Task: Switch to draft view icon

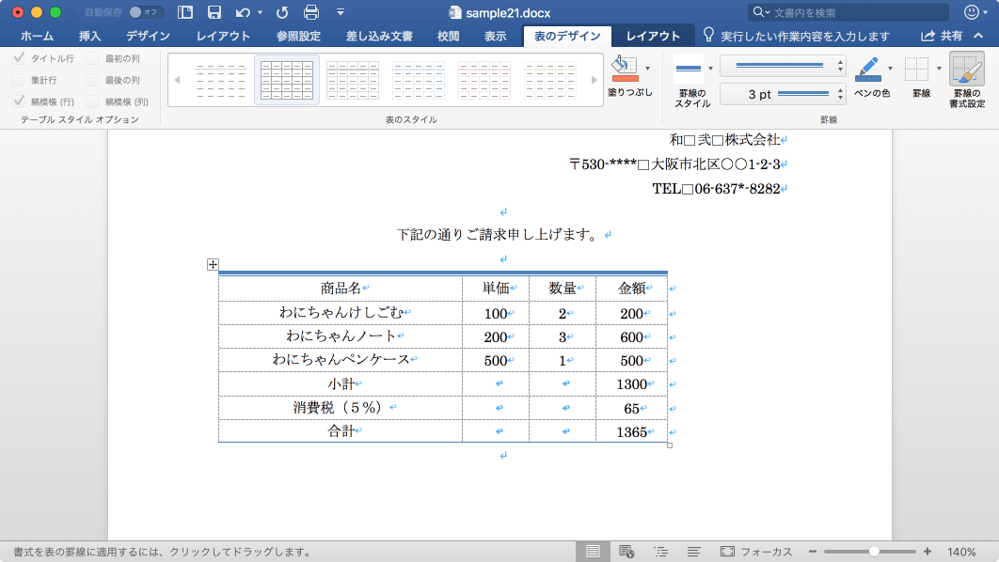Action: (694, 552)
